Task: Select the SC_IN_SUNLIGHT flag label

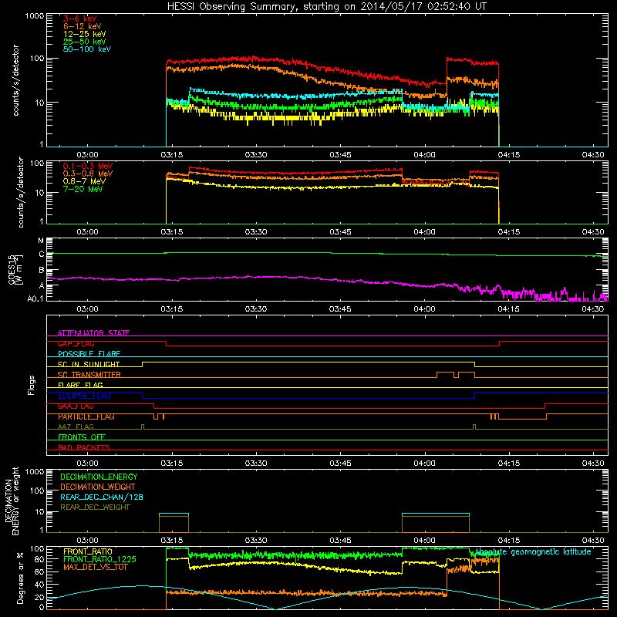Action: 89,364
